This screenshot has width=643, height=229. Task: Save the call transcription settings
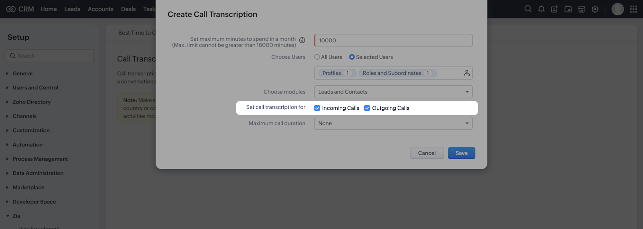[x=461, y=153]
